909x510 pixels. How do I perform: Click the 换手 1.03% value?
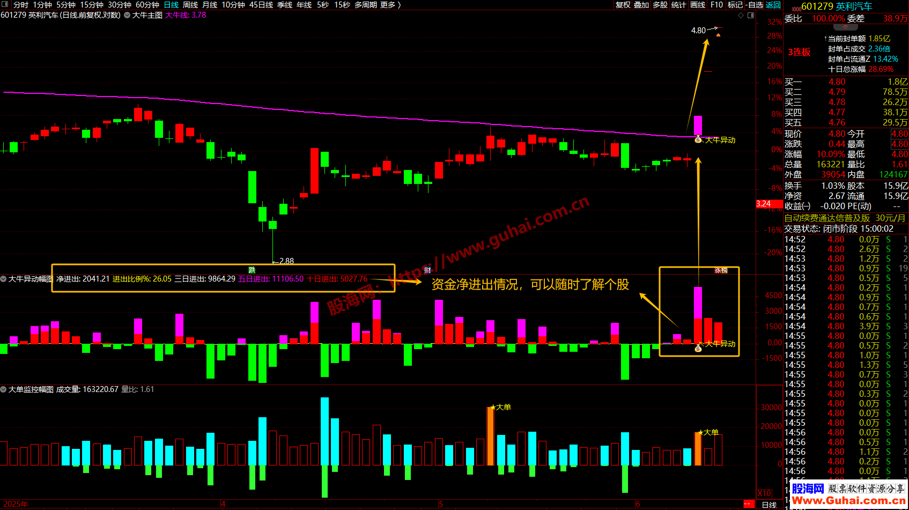[x=833, y=186]
